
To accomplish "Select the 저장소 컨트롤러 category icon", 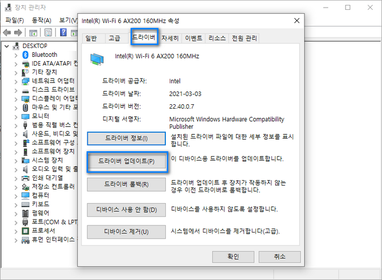I will (25, 187).
